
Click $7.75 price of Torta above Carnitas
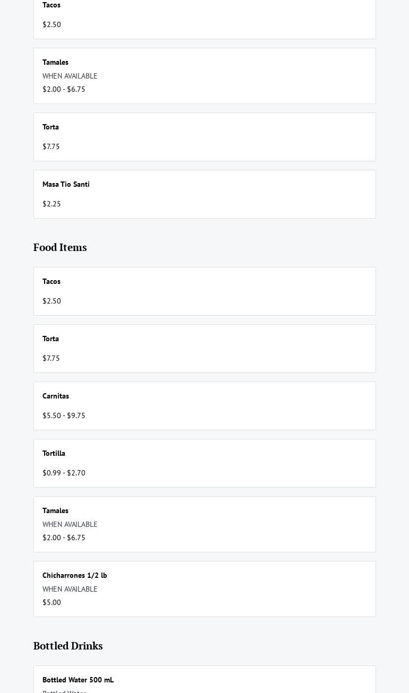point(51,359)
